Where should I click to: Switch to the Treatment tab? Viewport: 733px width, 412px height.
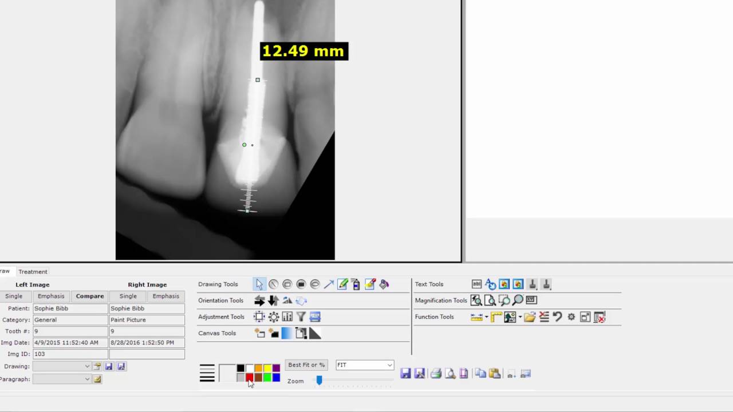[33, 272]
